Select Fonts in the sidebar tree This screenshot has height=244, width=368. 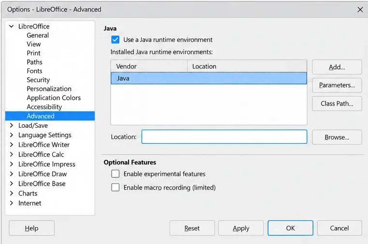tap(34, 71)
